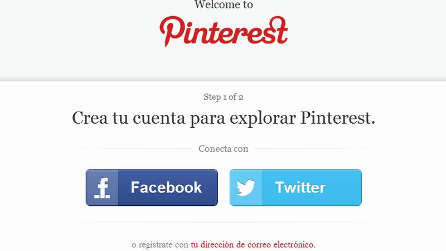The image size is (446, 251).
Task: Open 'tu dirección de correo electrónico' link
Action: 253,244
